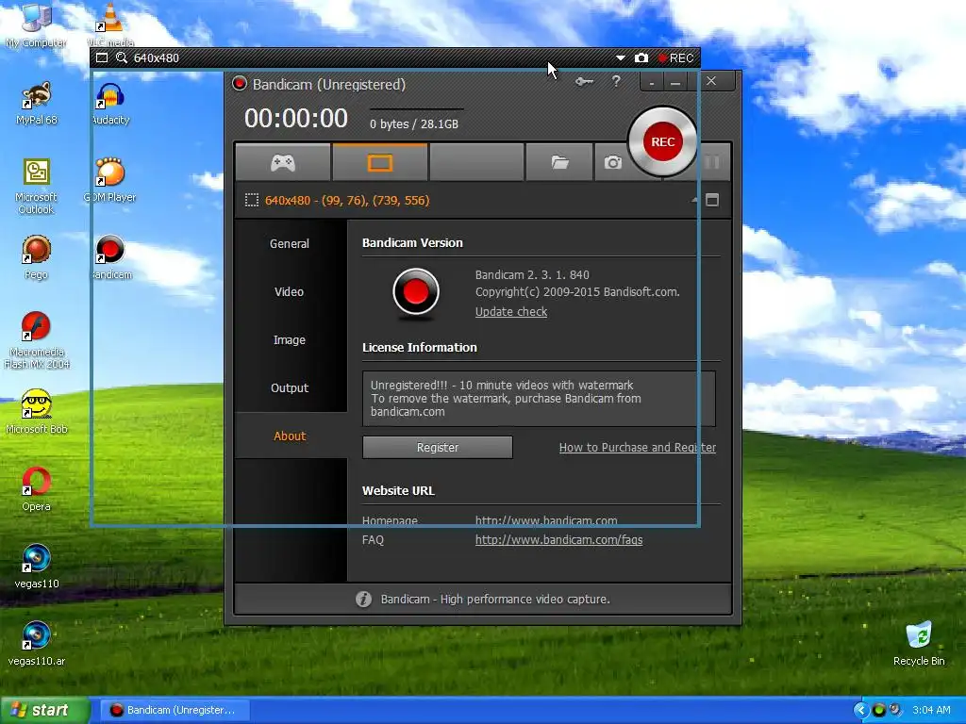Click the blank third mode tab

point(476,162)
